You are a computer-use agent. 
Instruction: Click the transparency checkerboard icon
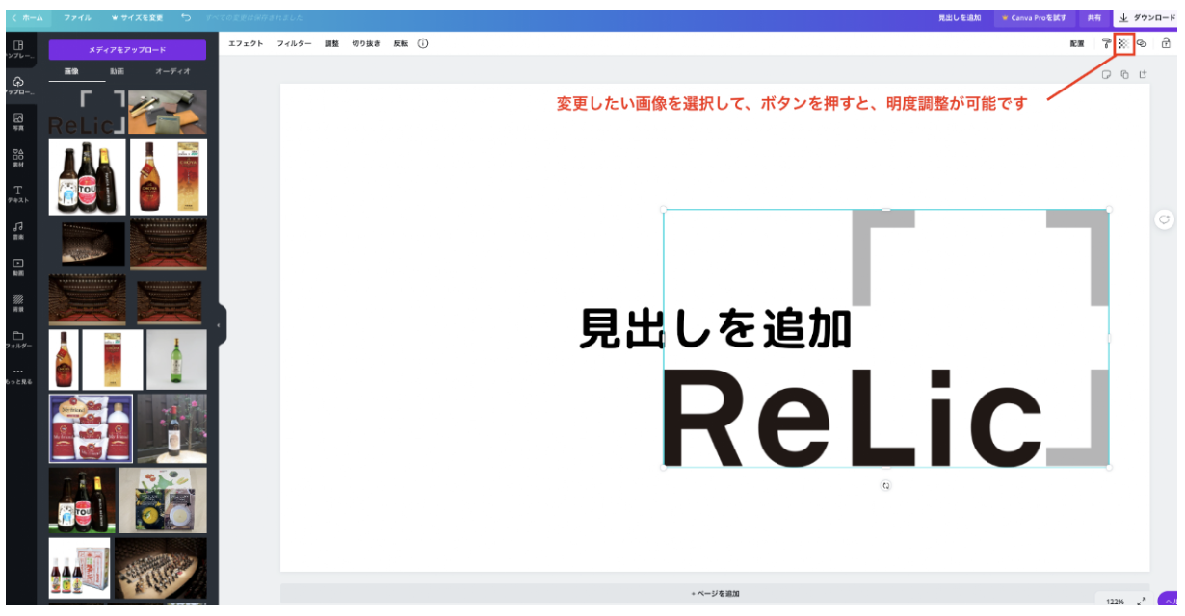(1123, 43)
